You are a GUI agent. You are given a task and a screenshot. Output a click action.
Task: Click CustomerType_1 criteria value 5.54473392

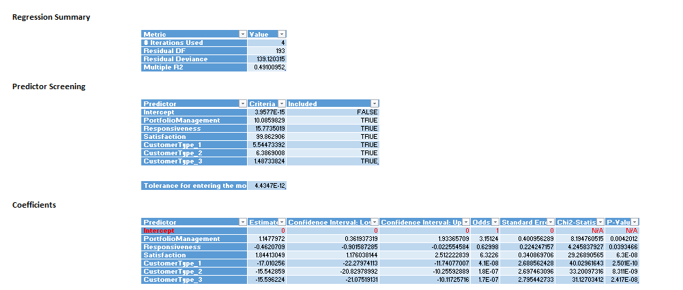pos(267,145)
